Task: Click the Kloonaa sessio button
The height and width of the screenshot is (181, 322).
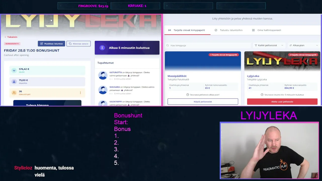Action: tap(78, 44)
